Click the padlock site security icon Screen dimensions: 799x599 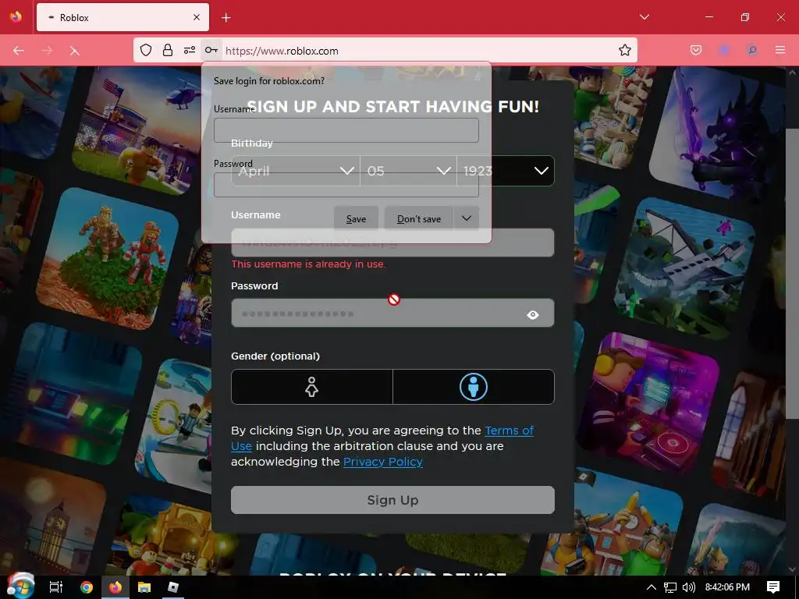tap(168, 50)
